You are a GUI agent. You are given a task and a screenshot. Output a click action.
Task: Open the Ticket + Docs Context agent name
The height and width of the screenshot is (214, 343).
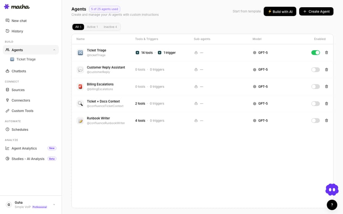point(103,101)
